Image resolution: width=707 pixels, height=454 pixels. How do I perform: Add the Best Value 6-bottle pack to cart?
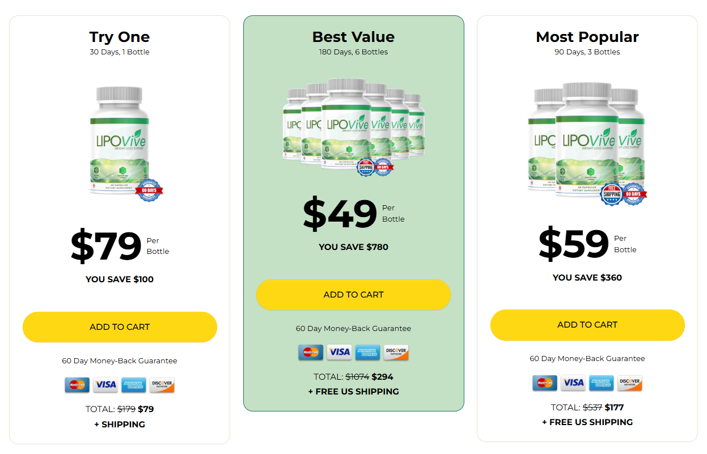(x=353, y=295)
